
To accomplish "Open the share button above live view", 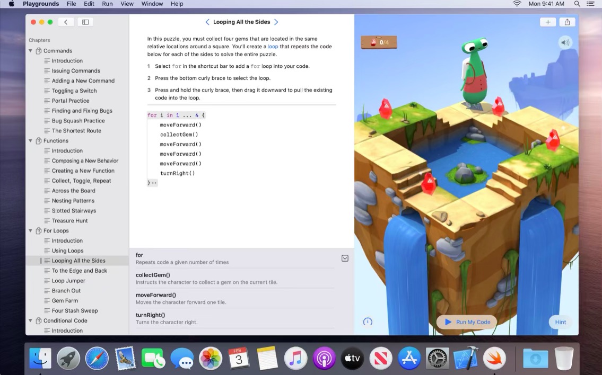I will 567,22.
